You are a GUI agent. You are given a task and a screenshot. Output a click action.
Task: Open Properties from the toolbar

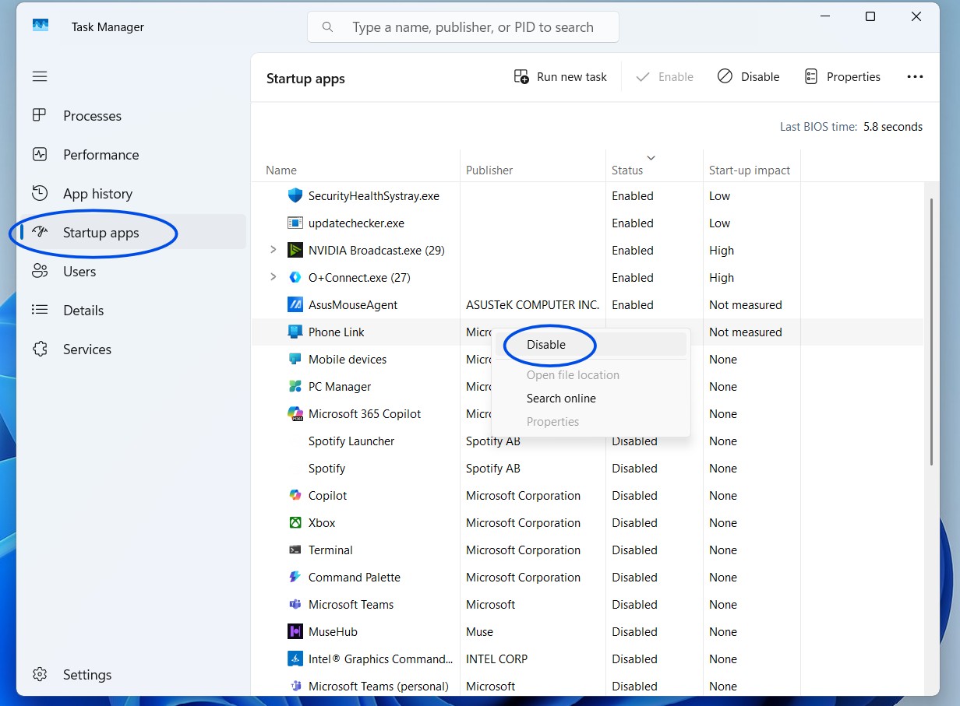[x=842, y=77]
